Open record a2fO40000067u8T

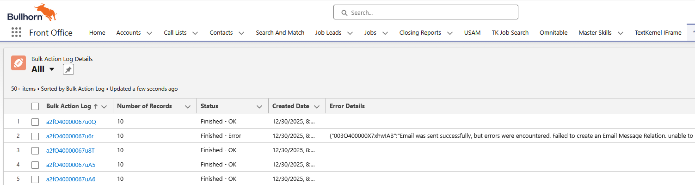point(70,150)
